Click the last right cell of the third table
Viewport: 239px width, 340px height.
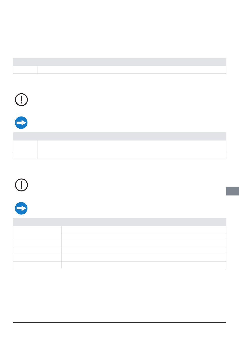click(144, 265)
